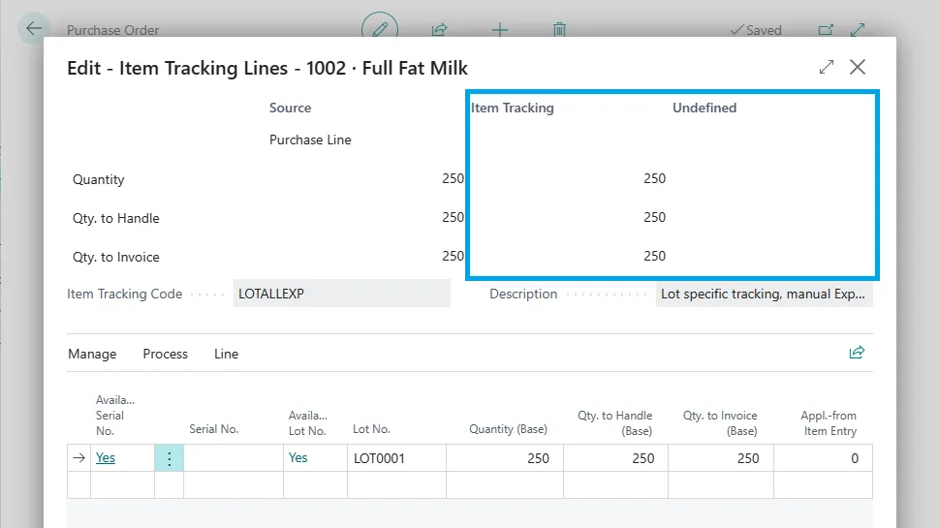Screen dimensions: 939x528
Task: Click the Undefined column heading
Action: point(704,108)
